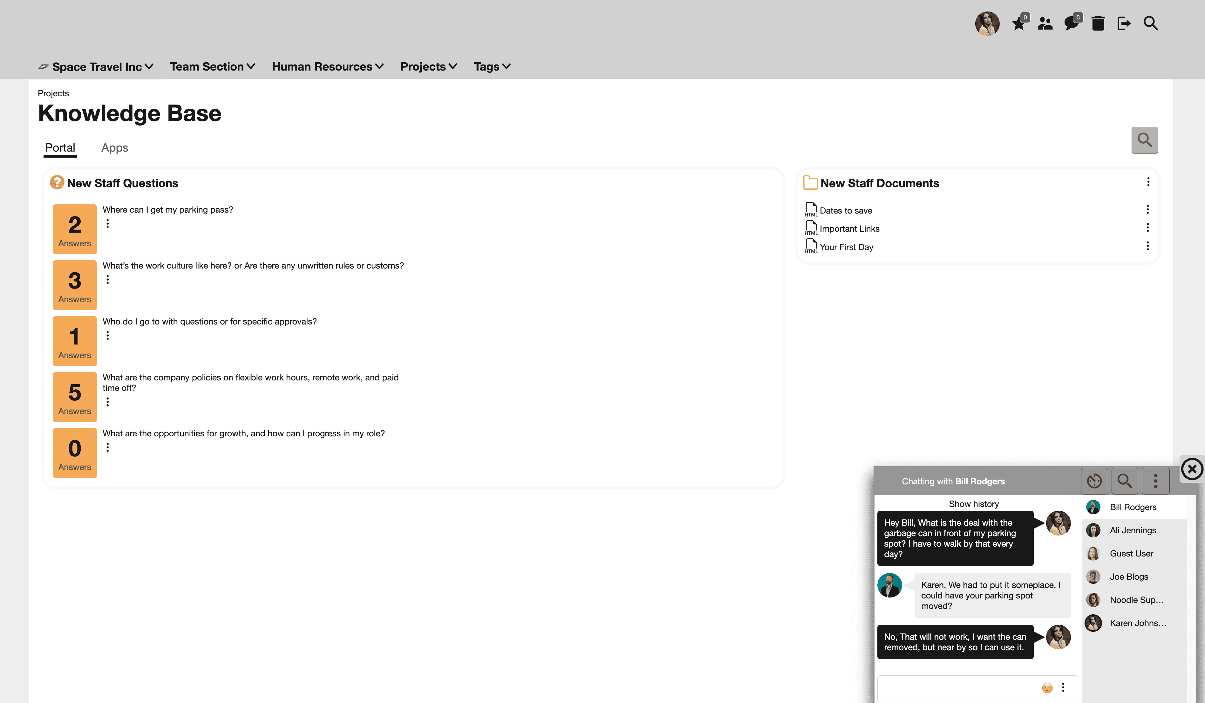This screenshot has height=703, width=1205.
Task: Click the search icon inside the chat window
Action: (x=1125, y=481)
